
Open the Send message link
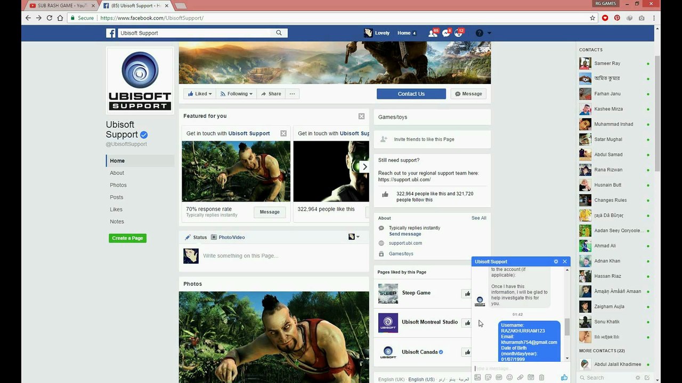405,234
